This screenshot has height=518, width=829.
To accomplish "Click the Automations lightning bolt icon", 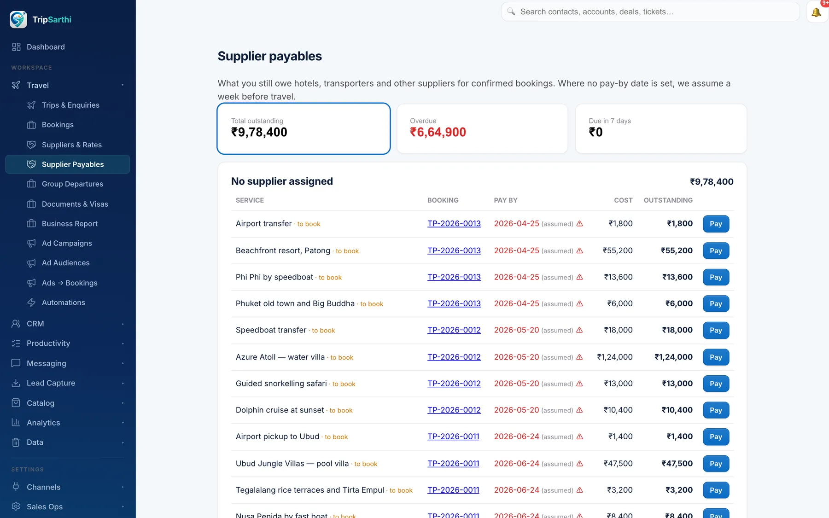I will (31, 303).
